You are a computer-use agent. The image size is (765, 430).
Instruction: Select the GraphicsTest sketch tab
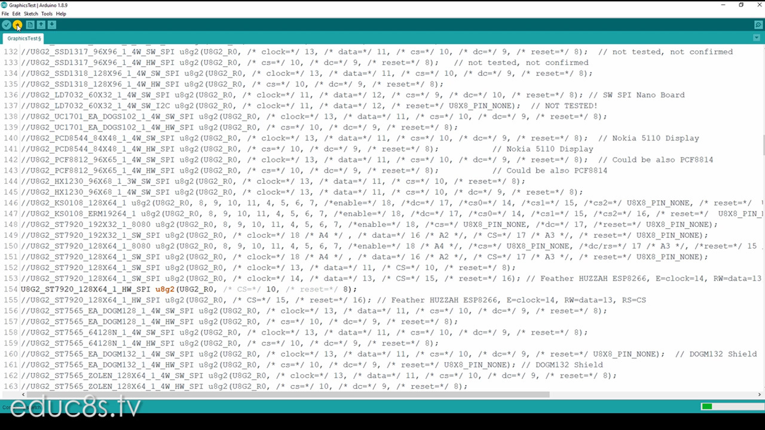tap(25, 38)
